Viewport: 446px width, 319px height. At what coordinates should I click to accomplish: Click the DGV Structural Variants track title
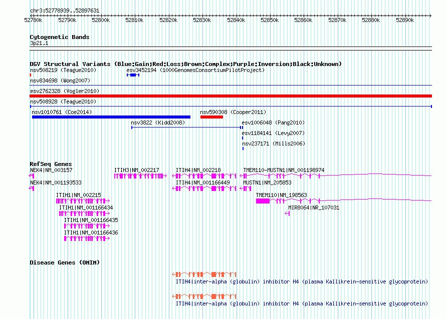coord(185,64)
